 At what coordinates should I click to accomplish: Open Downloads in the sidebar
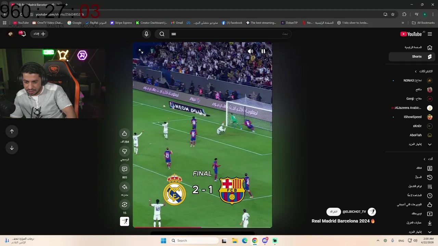[x=412, y=223]
